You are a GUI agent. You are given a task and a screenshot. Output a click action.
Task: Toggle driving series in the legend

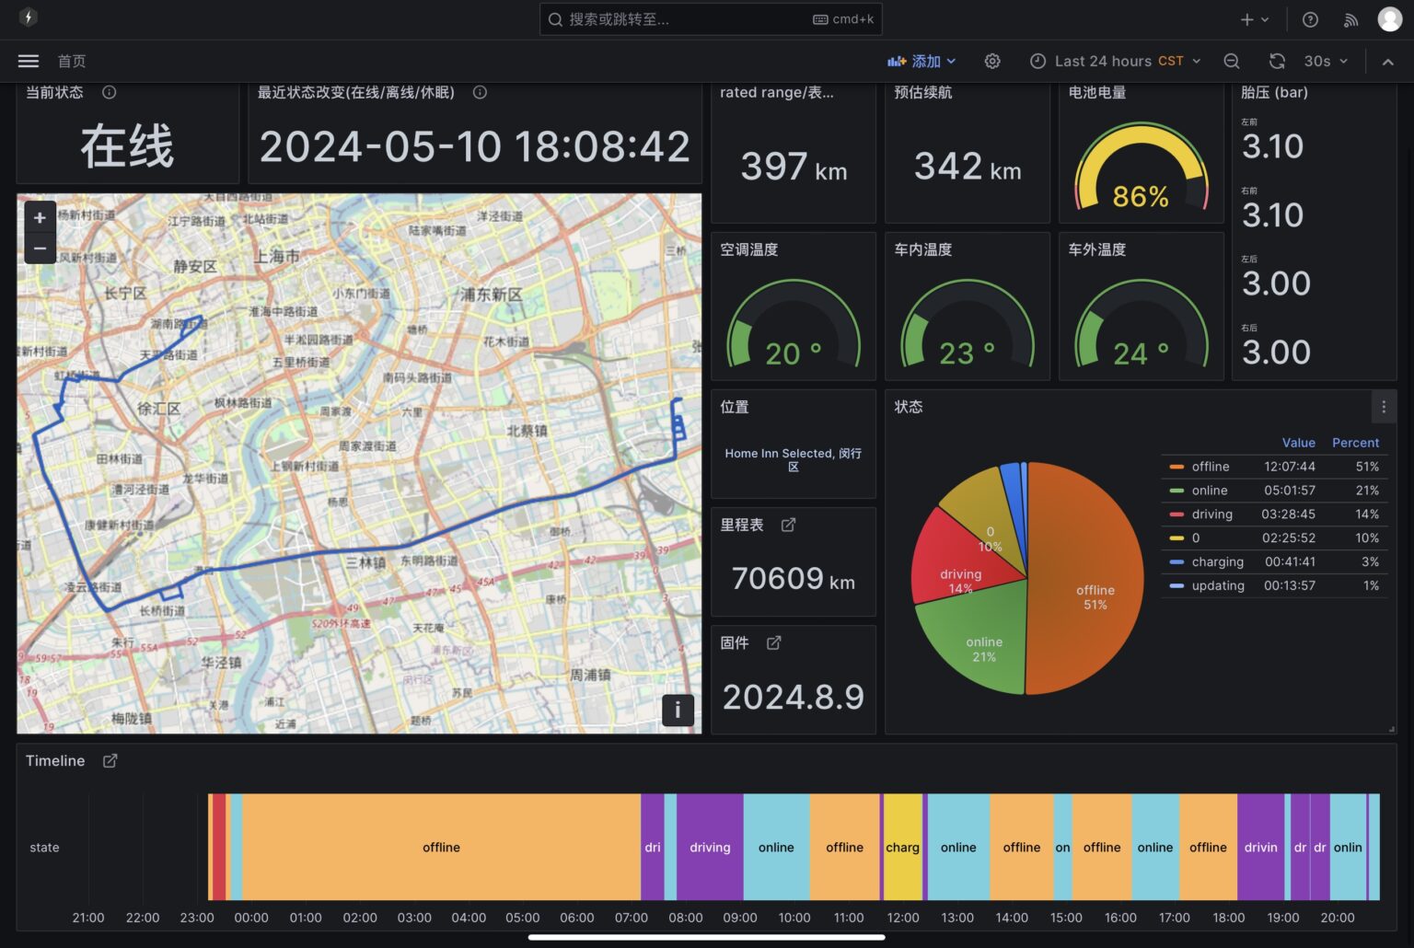pos(1211,514)
